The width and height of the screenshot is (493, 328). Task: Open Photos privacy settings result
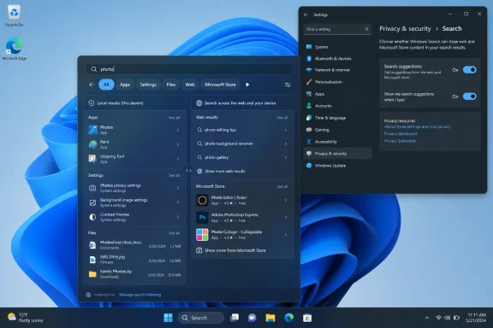tap(134, 188)
